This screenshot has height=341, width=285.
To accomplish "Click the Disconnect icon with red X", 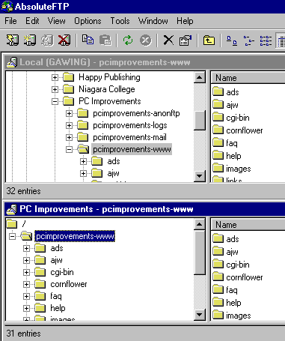I will point(64,40).
